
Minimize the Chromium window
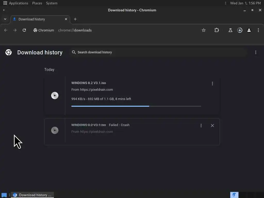[x=245, y=10]
